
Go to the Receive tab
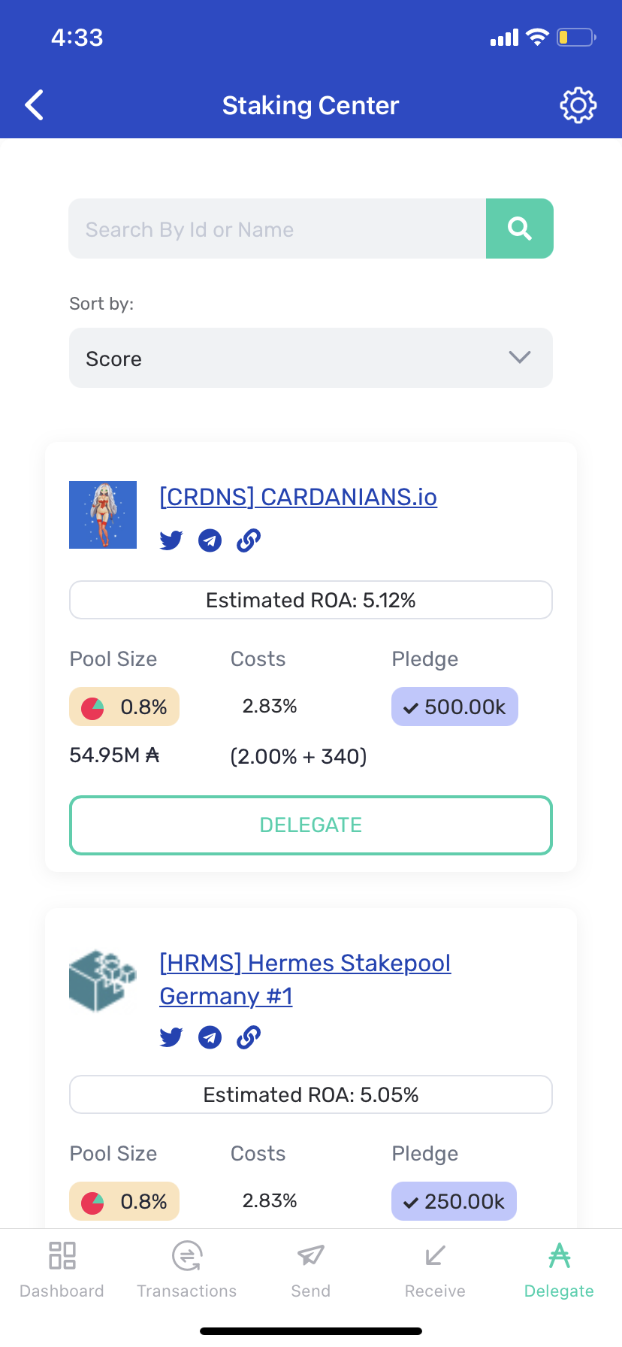coord(435,1270)
